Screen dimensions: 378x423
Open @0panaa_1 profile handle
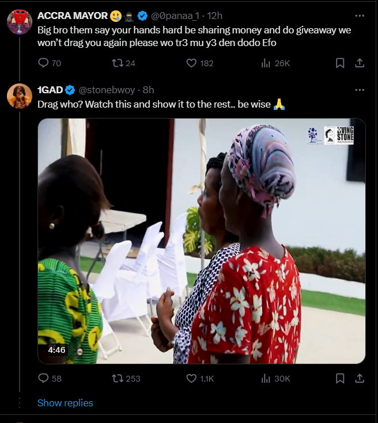pos(176,16)
